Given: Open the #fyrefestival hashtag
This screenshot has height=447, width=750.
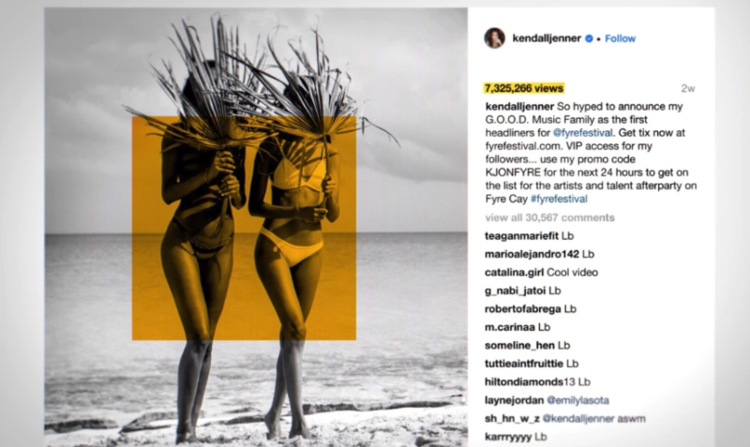Looking at the screenshot, I should coord(559,199).
